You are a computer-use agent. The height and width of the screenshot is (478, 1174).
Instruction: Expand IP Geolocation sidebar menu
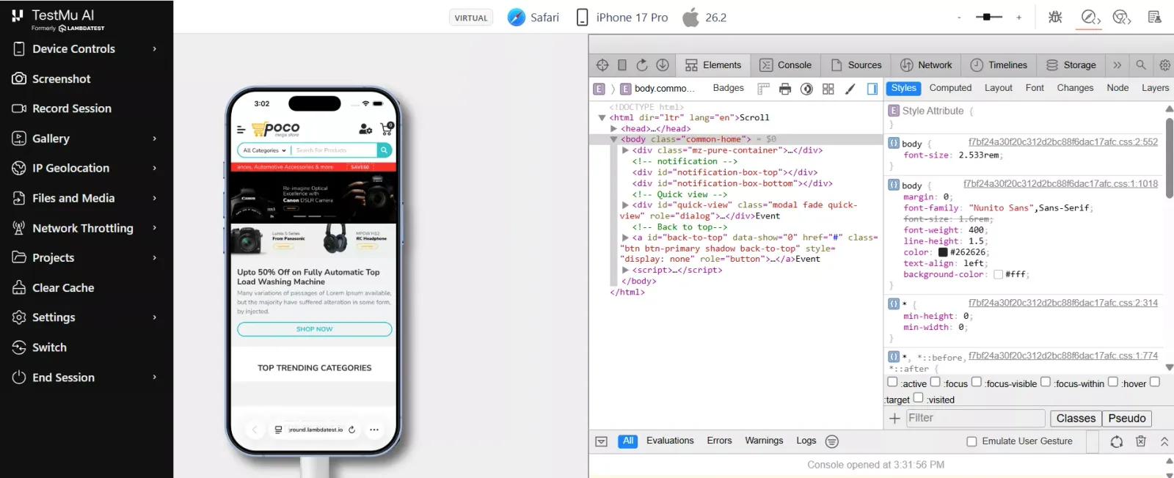(87, 168)
